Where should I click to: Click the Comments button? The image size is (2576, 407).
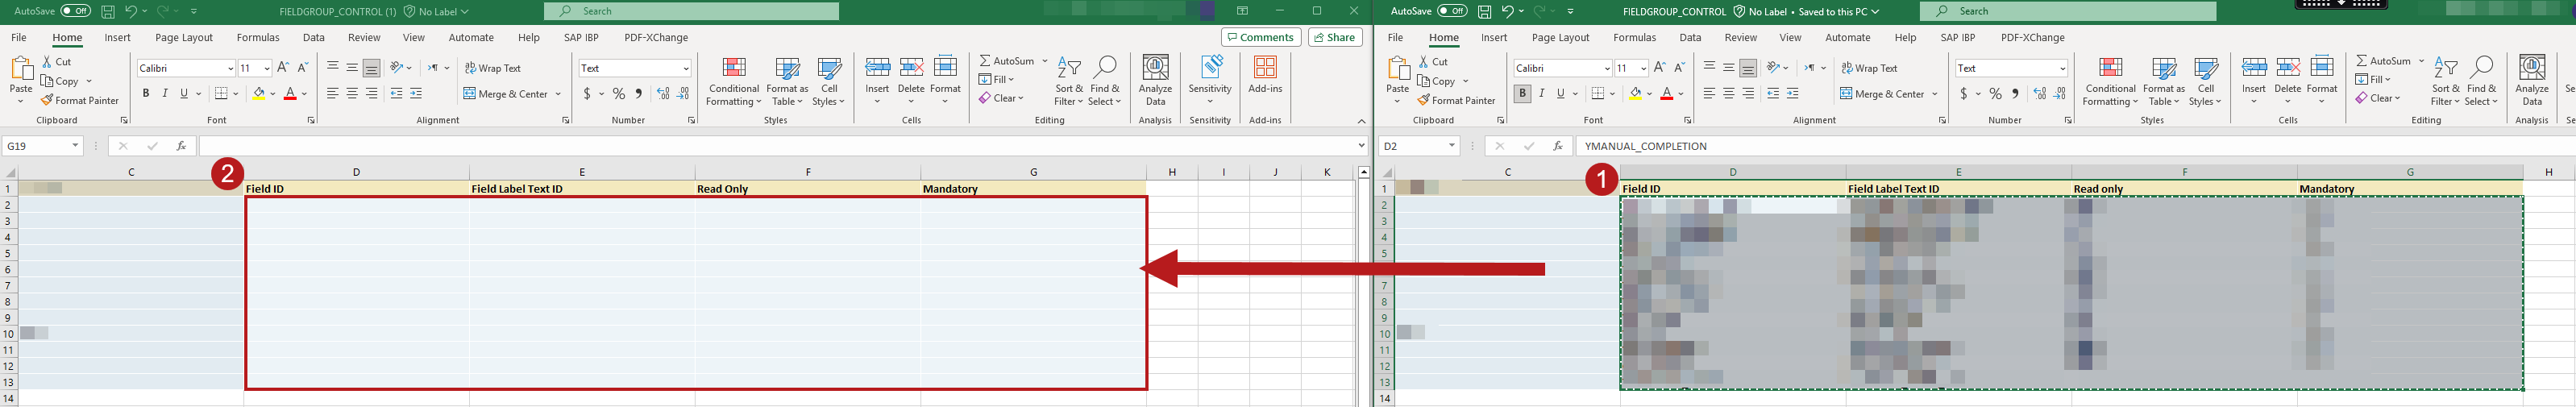point(1260,38)
